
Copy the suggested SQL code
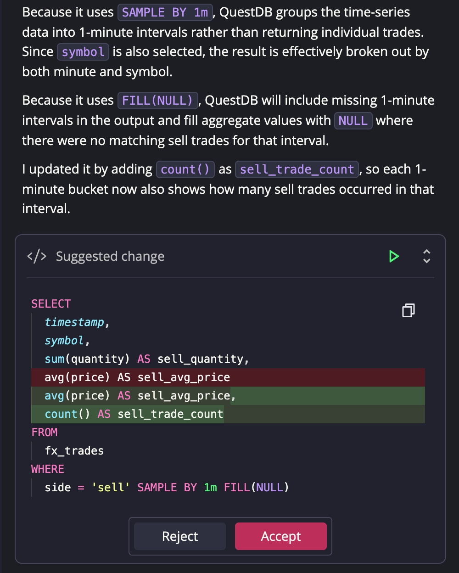tap(408, 310)
